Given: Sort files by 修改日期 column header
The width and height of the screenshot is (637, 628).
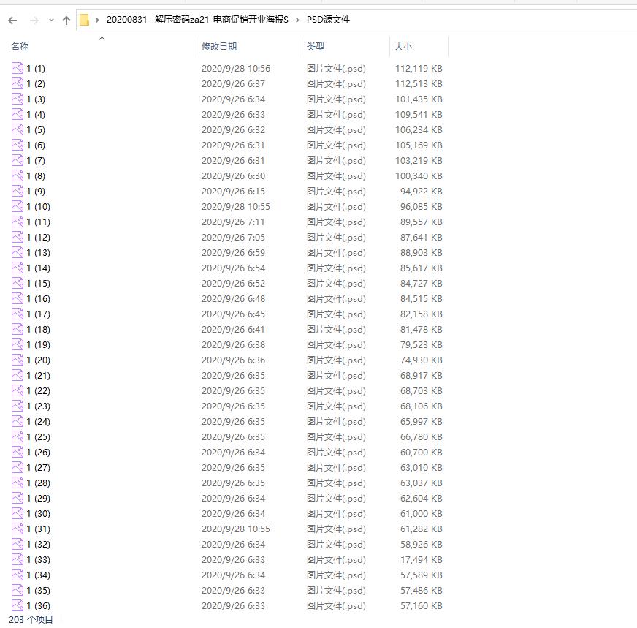Looking at the screenshot, I should pyautogui.click(x=219, y=47).
